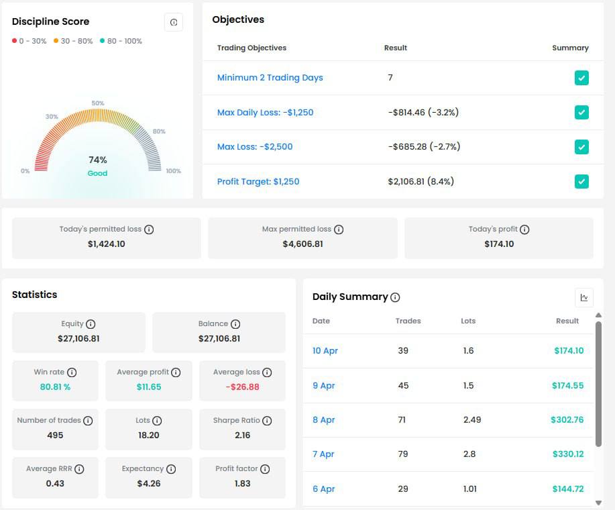Click the Max Daily Loss summary checkmark

point(581,112)
